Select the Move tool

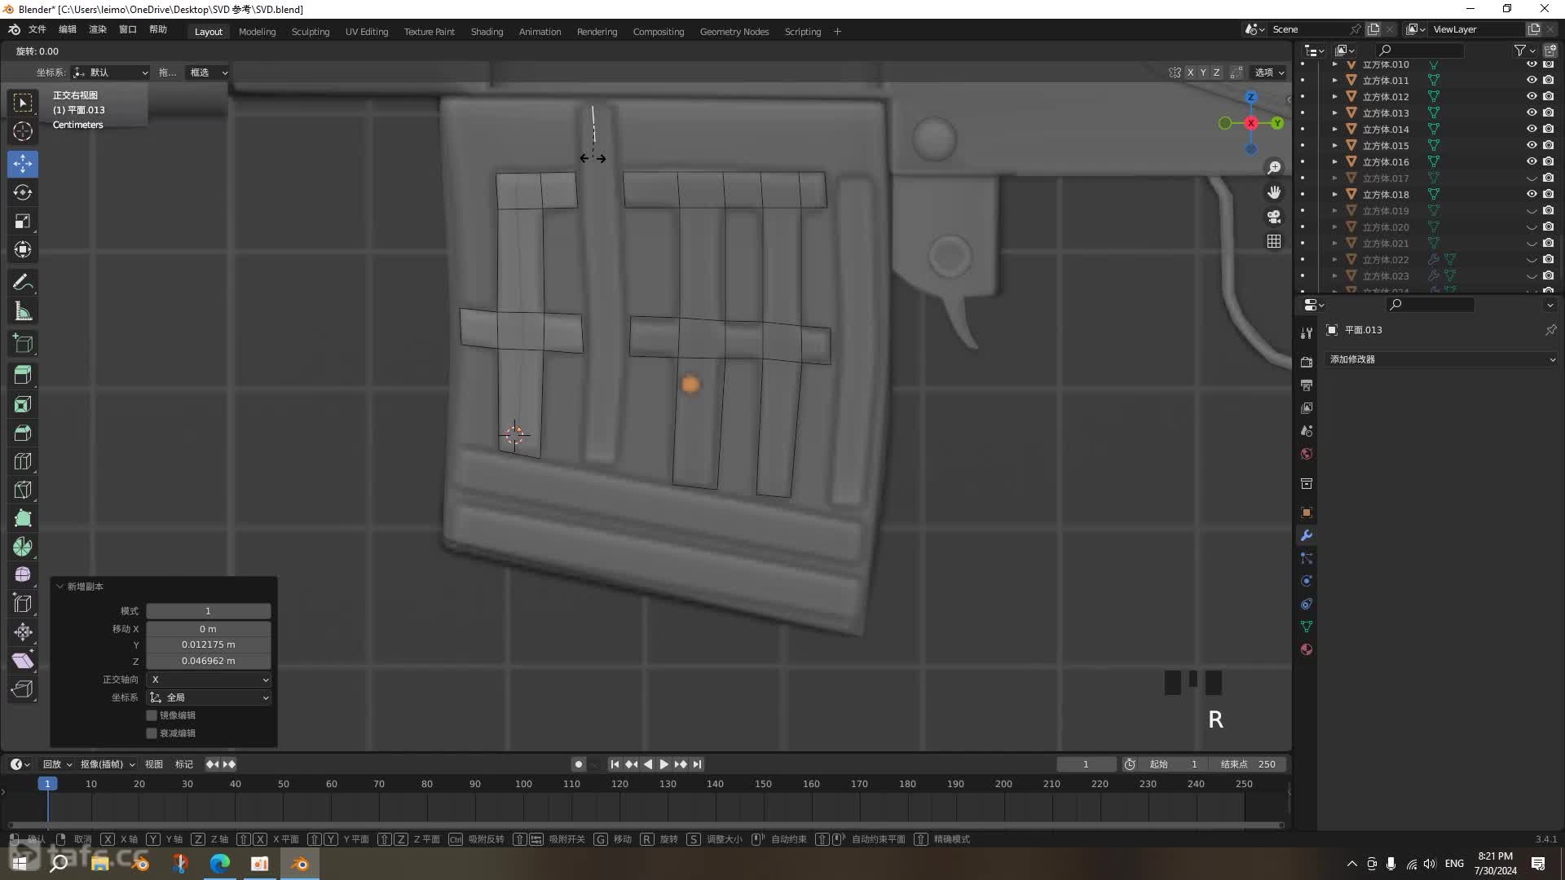click(x=23, y=164)
